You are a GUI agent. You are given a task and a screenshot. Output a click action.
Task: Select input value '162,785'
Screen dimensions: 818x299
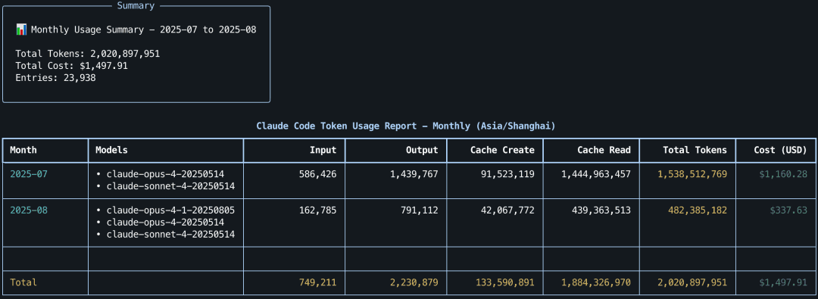click(318, 210)
